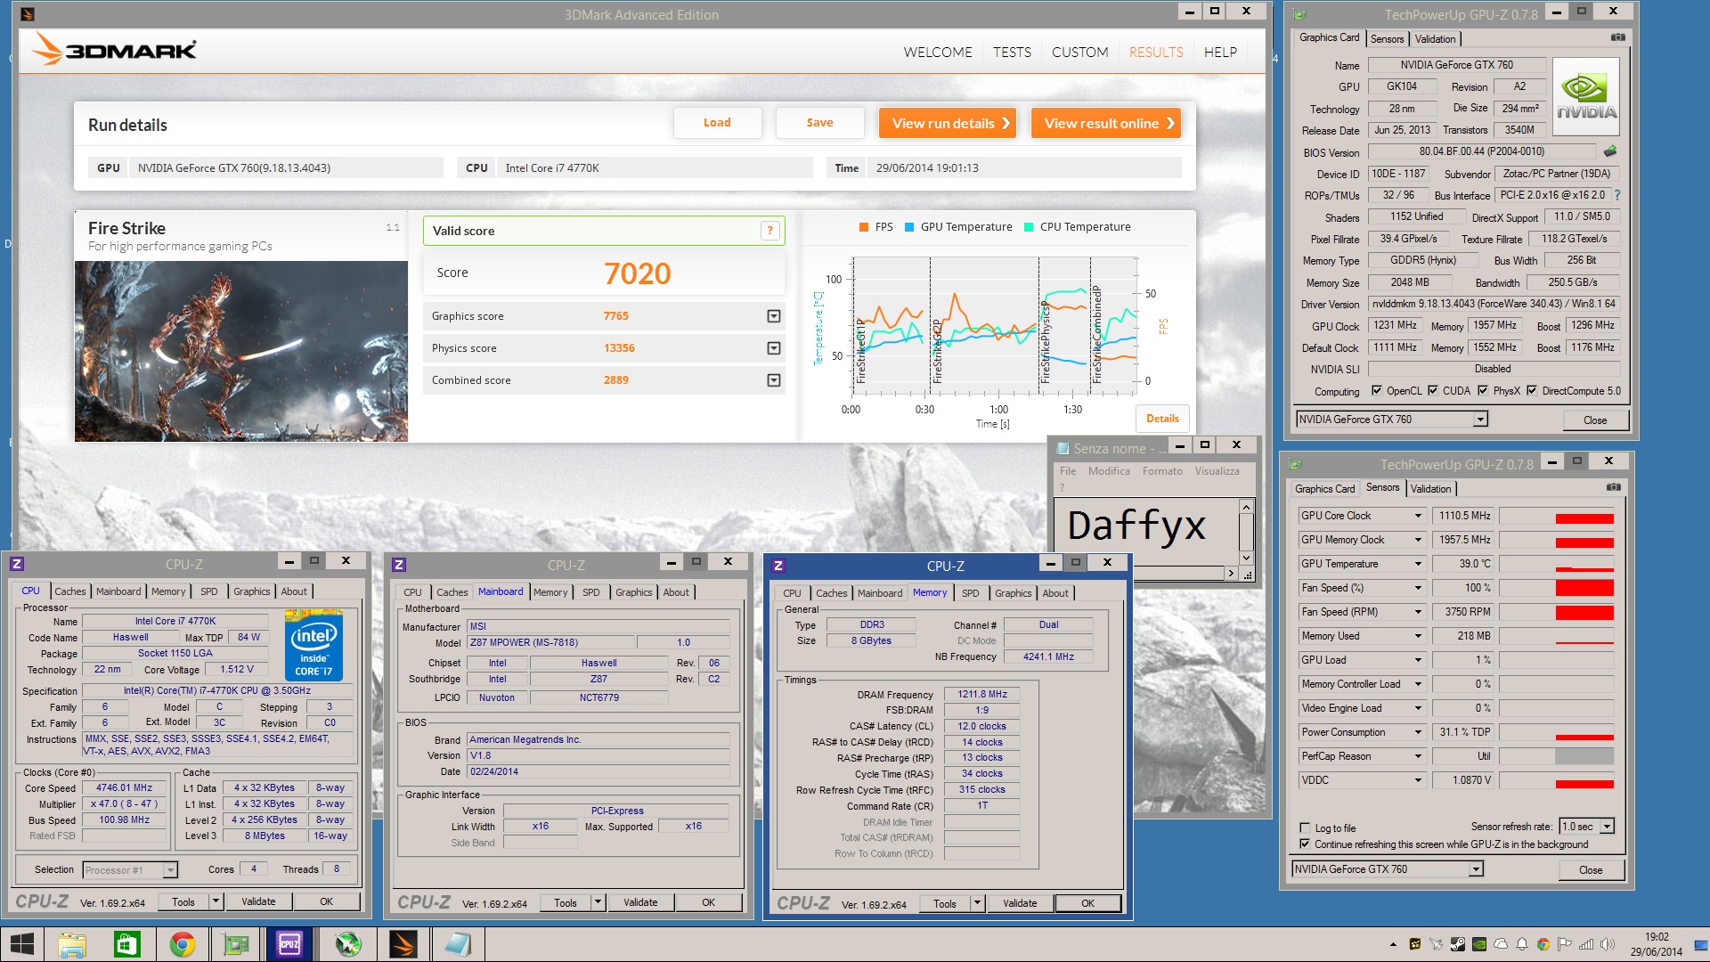Open the CUSTOM tab in 3DMark
The width and height of the screenshot is (1710, 962).
pyautogui.click(x=1079, y=53)
